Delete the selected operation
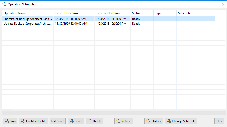 pyautogui.click(x=94, y=121)
